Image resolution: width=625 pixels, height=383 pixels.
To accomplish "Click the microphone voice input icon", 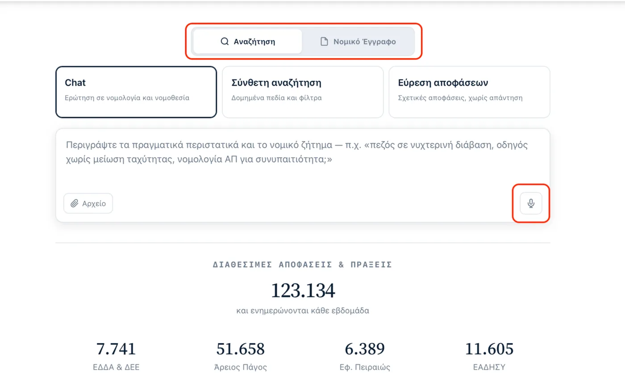I will coord(531,204).
